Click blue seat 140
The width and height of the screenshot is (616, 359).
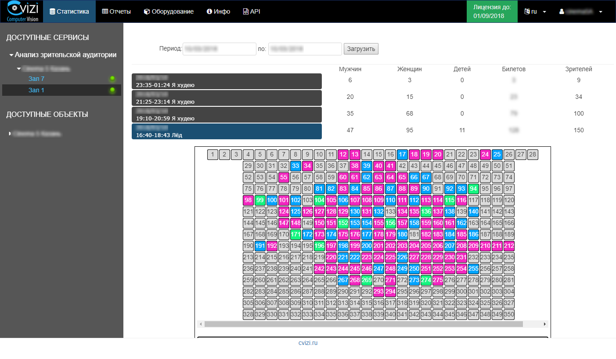tap(473, 211)
